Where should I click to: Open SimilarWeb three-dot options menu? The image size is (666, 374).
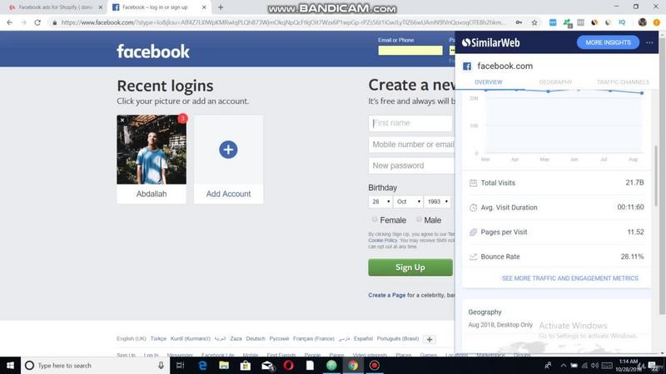649,42
